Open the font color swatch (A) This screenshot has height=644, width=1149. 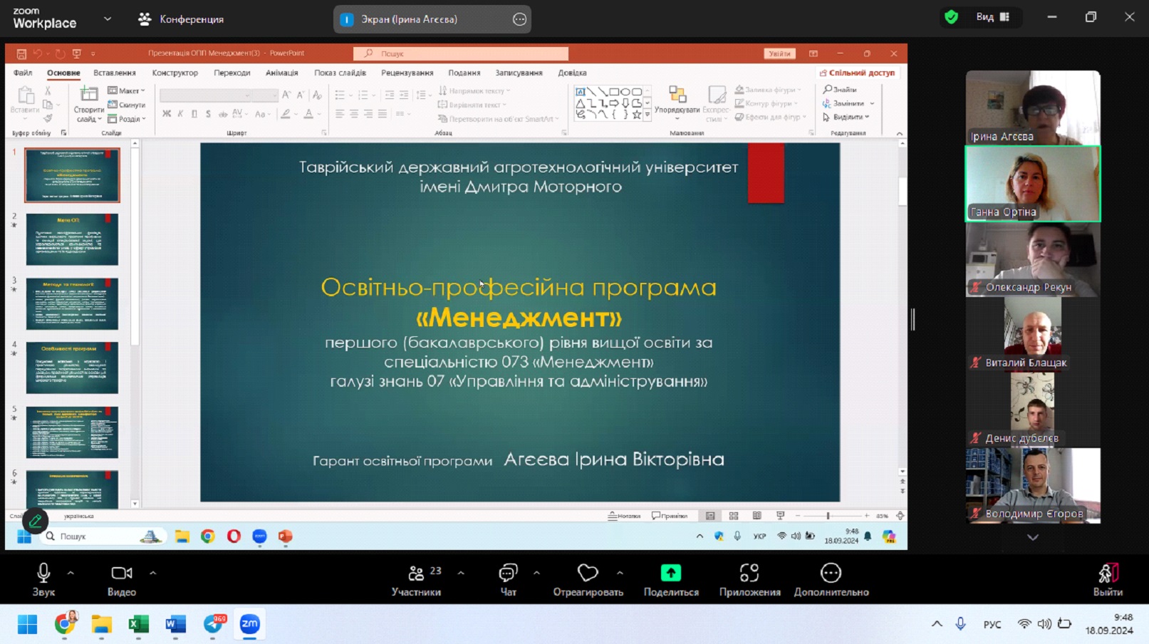pos(308,114)
